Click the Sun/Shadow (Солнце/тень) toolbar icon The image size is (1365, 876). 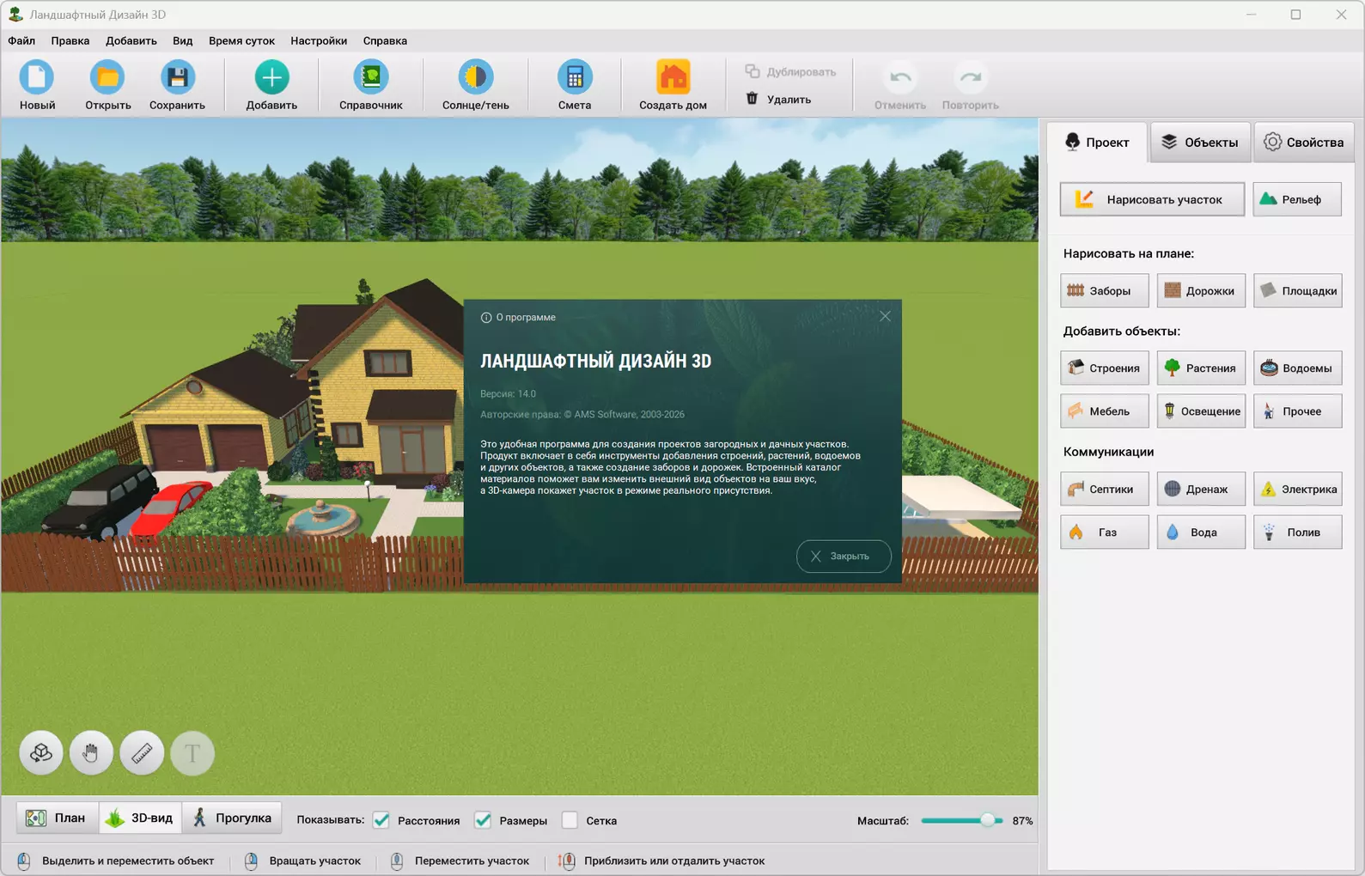(x=475, y=77)
